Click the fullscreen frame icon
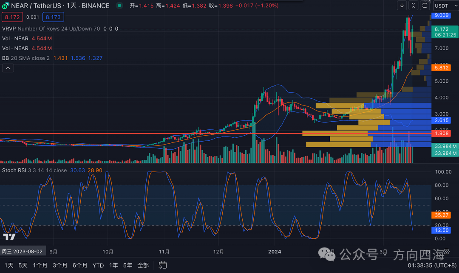The width and height of the screenshot is (459, 273). tap(425, 6)
